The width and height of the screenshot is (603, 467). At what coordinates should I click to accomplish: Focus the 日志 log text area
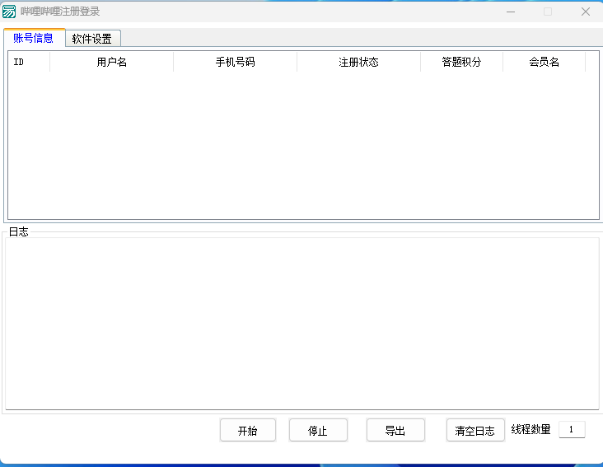(301, 323)
